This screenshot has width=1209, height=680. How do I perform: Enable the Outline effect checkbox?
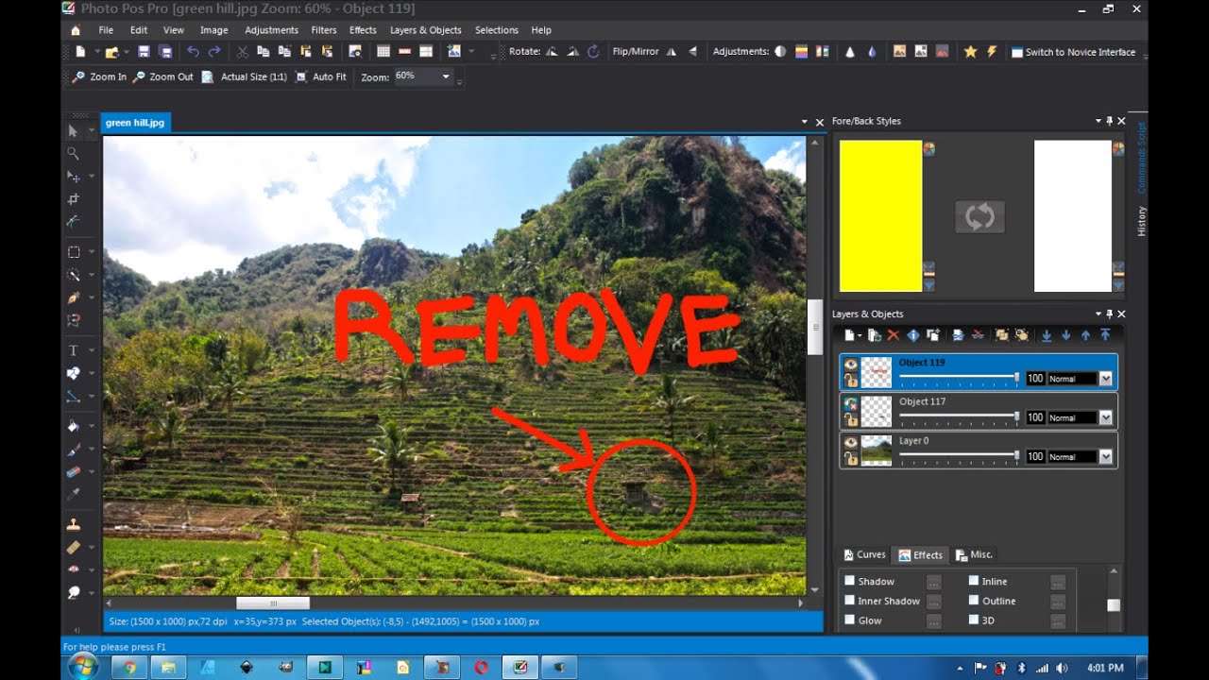[x=974, y=601]
